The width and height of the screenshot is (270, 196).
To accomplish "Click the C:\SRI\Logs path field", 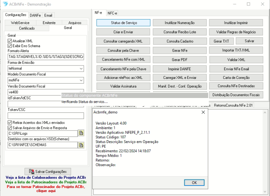I will [x=43, y=133].
